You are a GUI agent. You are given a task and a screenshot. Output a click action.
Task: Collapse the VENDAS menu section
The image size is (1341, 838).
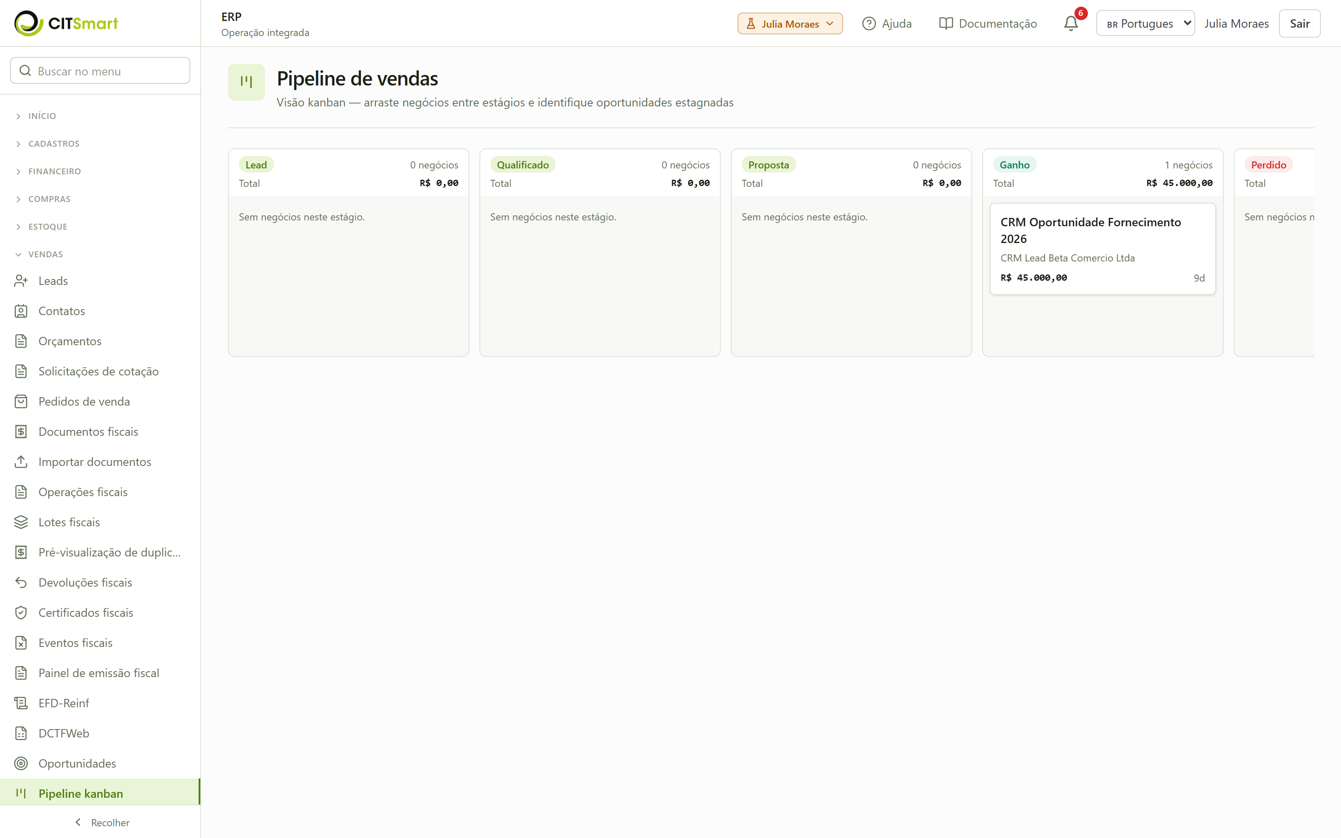tap(100, 254)
